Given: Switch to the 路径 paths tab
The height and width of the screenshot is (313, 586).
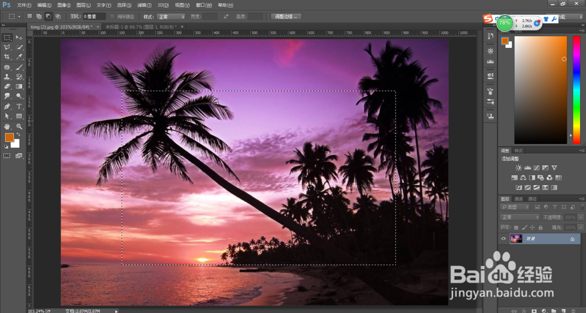Looking at the screenshot, I should [533, 199].
